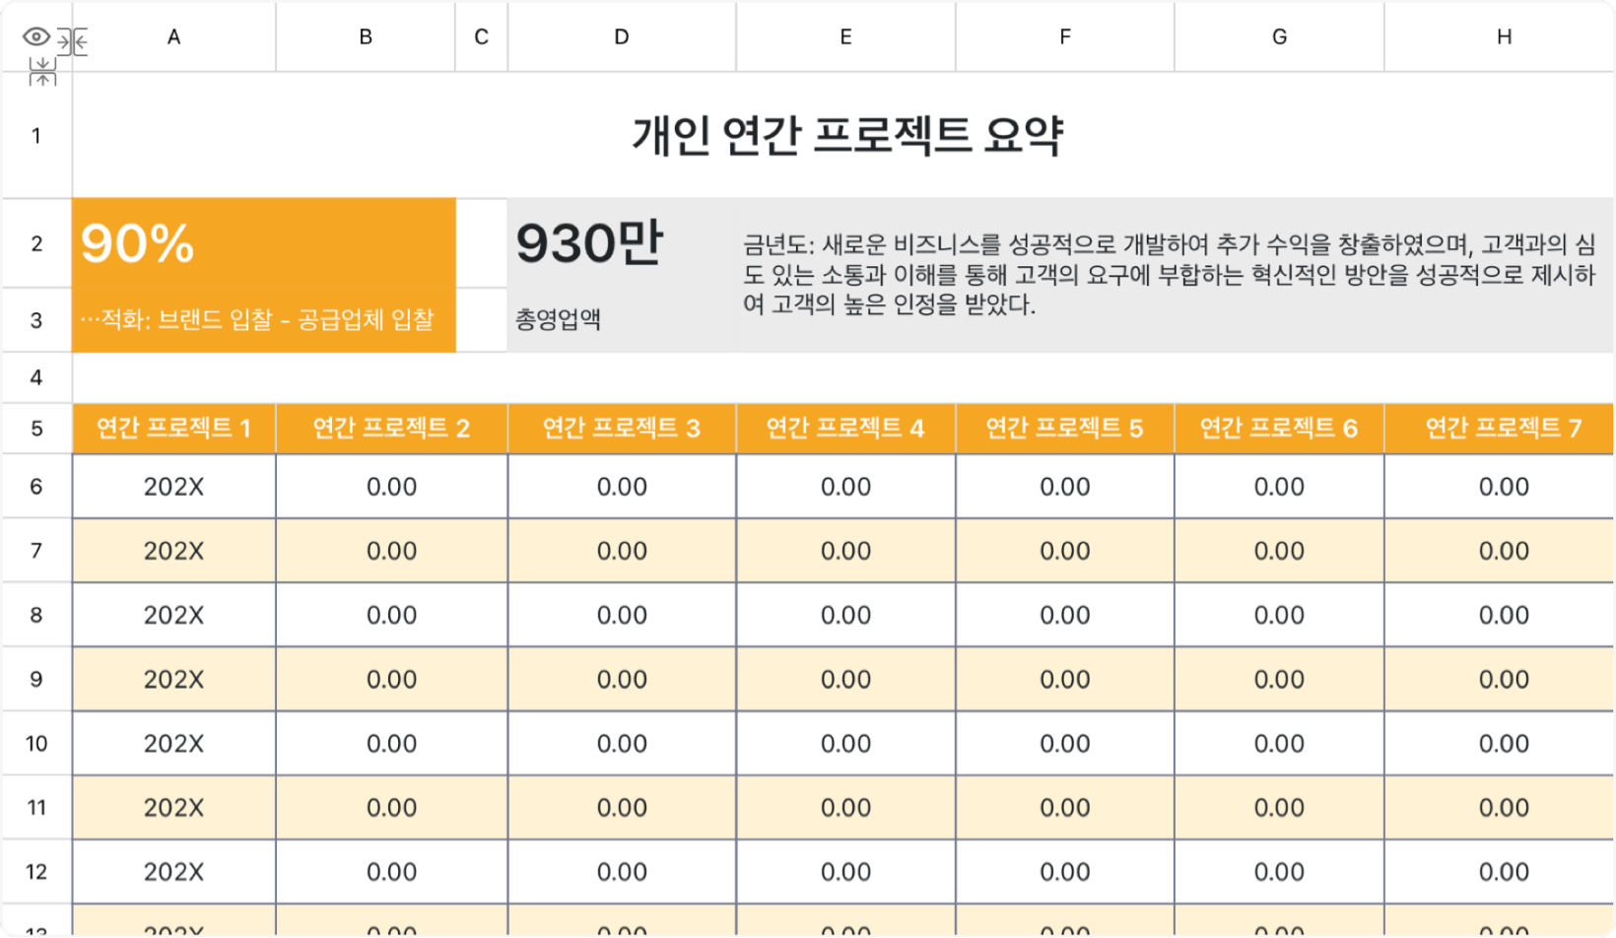Select row 7 header
The height and width of the screenshot is (938, 1616).
click(36, 550)
